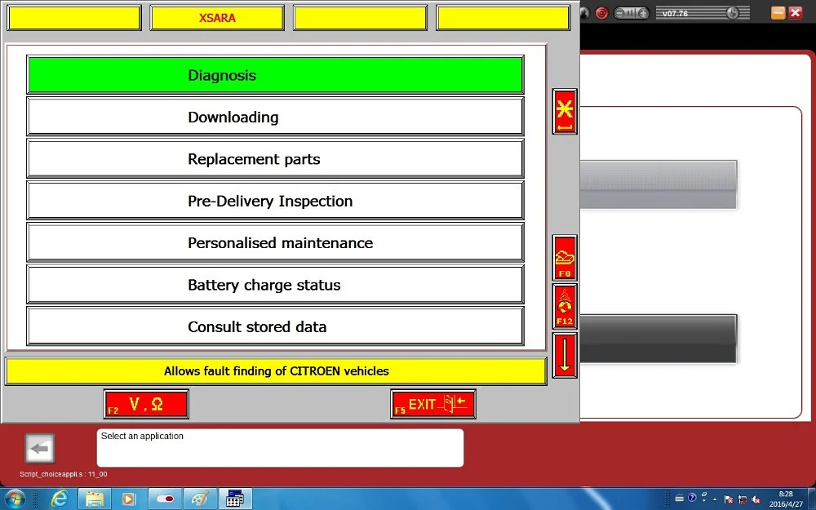Click the F2 volt-ohm measurement button

point(146,404)
